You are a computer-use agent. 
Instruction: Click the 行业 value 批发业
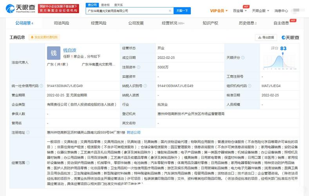pyautogui.click(x=163, y=105)
